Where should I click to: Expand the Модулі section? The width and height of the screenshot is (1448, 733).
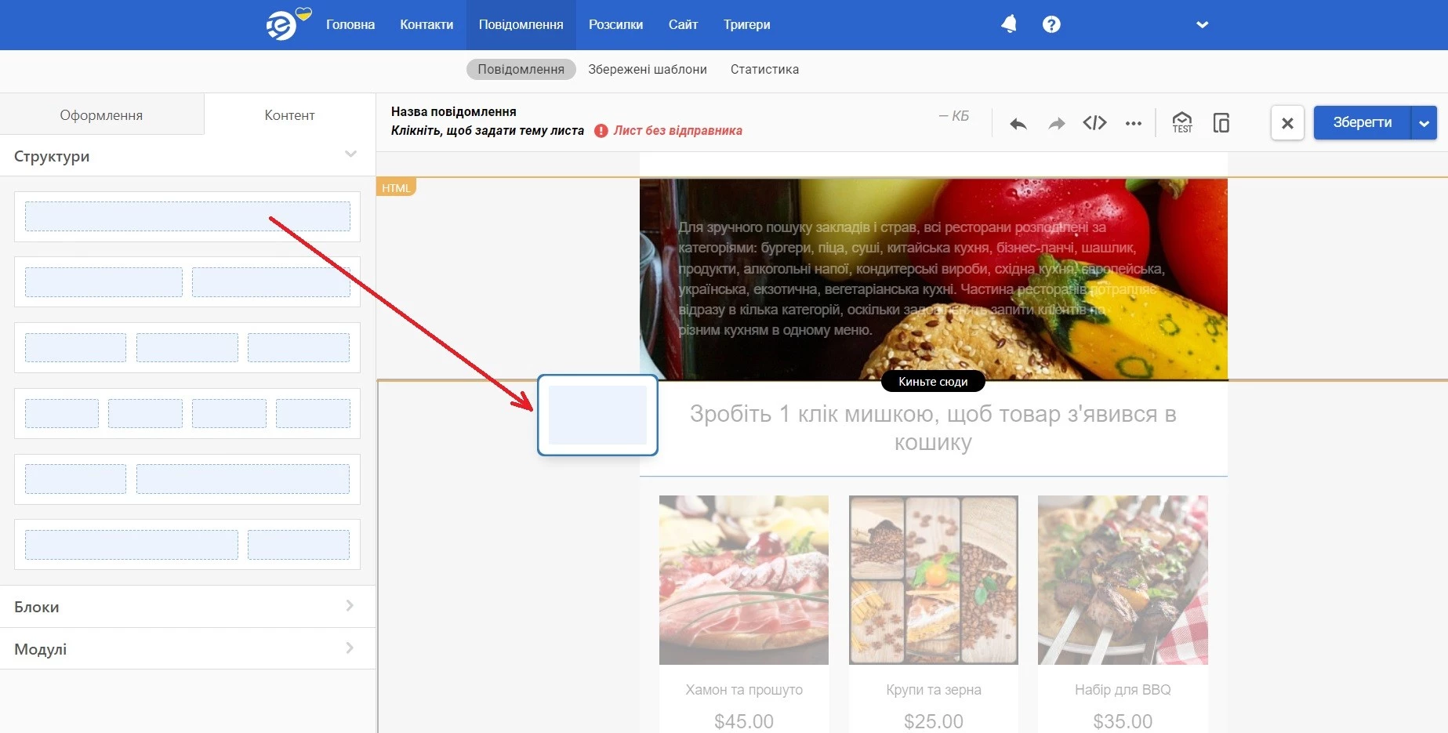[x=187, y=649]
